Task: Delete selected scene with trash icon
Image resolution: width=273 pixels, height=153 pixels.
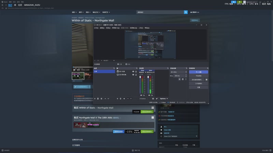Action: 98,99
